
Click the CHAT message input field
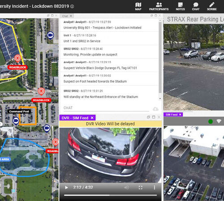click(x=106, y=108)
